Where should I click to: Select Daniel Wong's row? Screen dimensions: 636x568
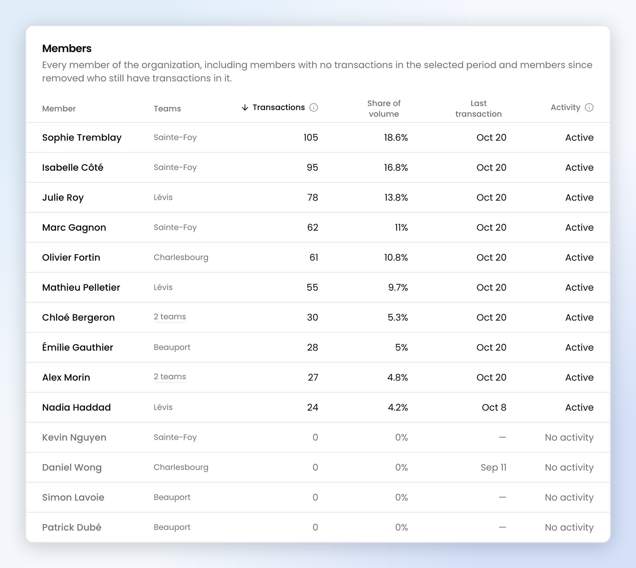point(318,468)
